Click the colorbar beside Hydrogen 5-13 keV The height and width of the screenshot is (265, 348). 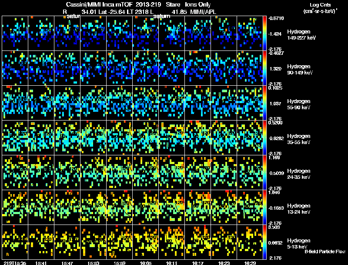pyautogui.click(x=264, y=242)
